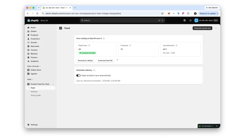This screenshot has height=138, width=245.
Task: Bookmark this page with star icon
Action: point(162,13)
